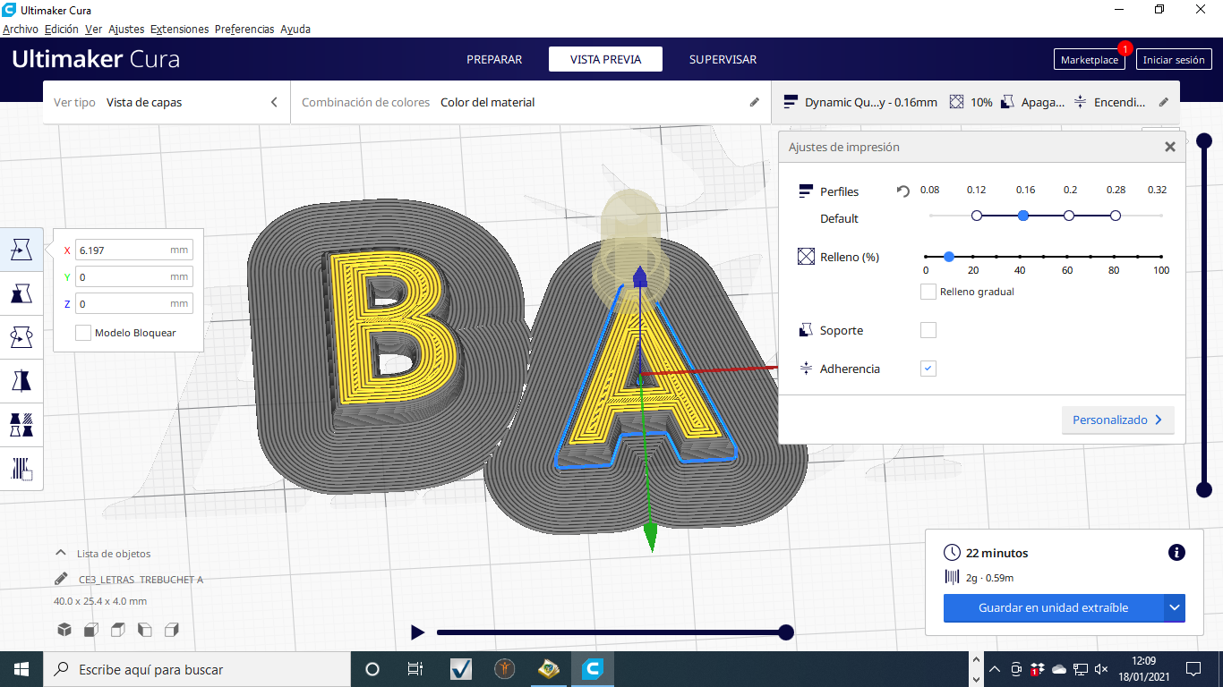This screenshot has width=1223, height=687.
Task: Open the Cura Marketplace
Action: point(1089,59)
